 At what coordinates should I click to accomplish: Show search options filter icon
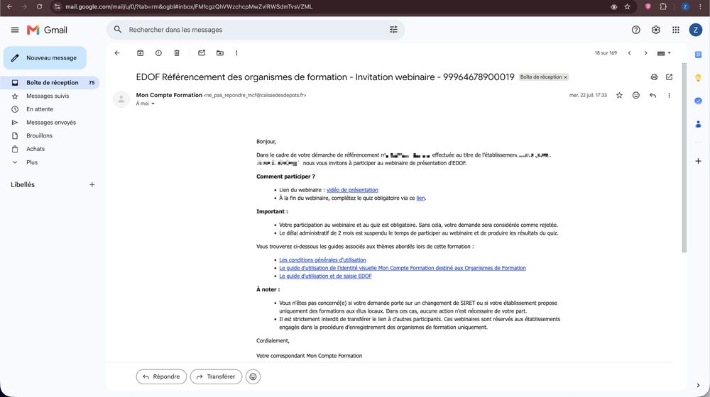(393, 29)
